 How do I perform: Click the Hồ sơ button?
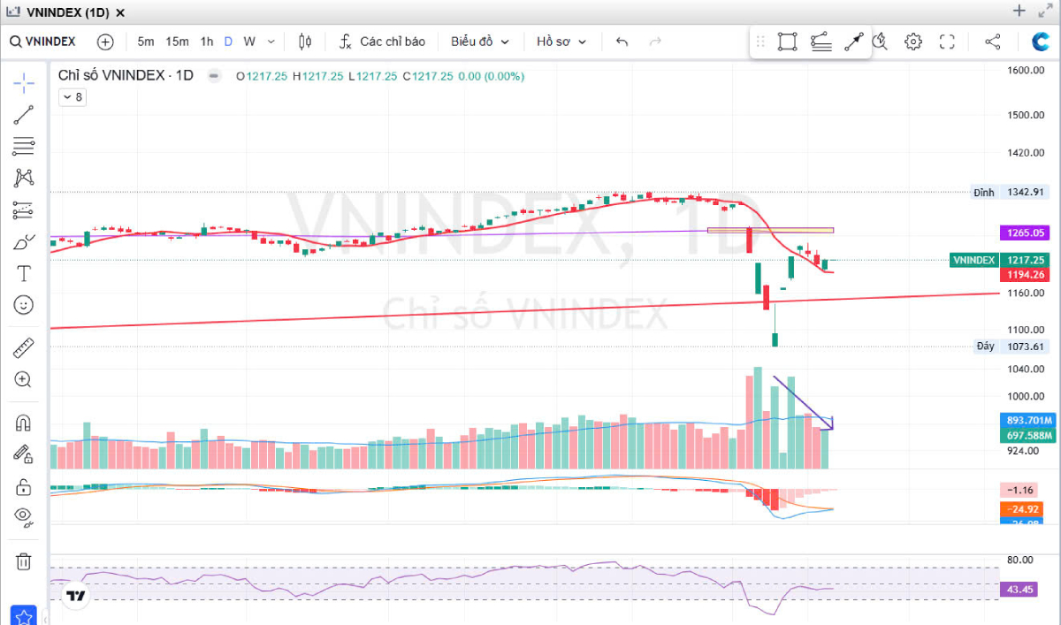click(561, 42)
